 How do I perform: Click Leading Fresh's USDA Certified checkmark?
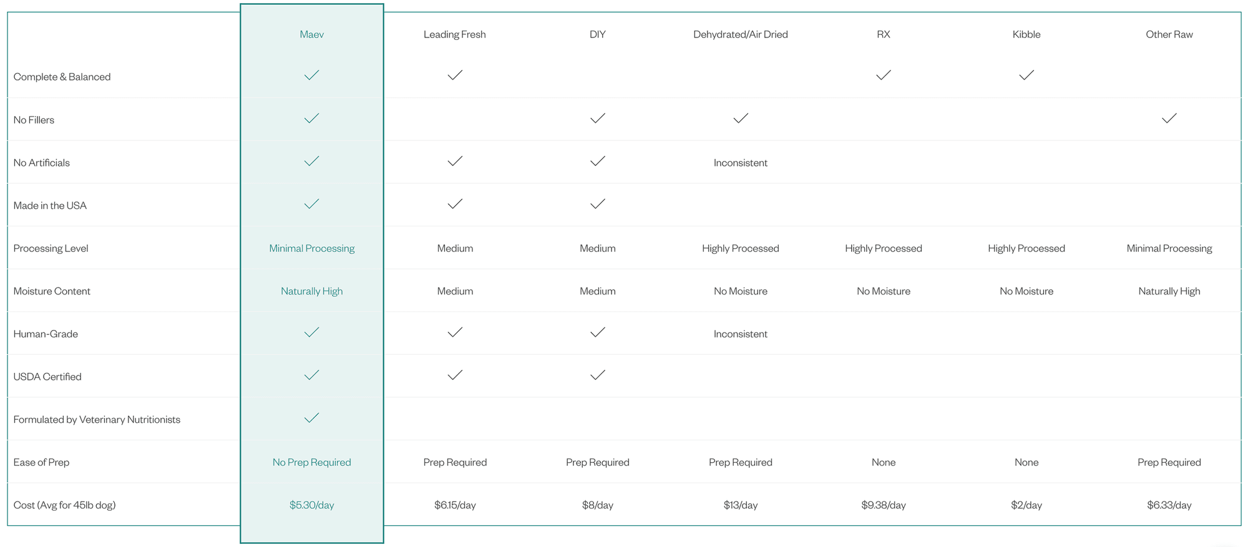pyautogui.click(x=455, y=375)
